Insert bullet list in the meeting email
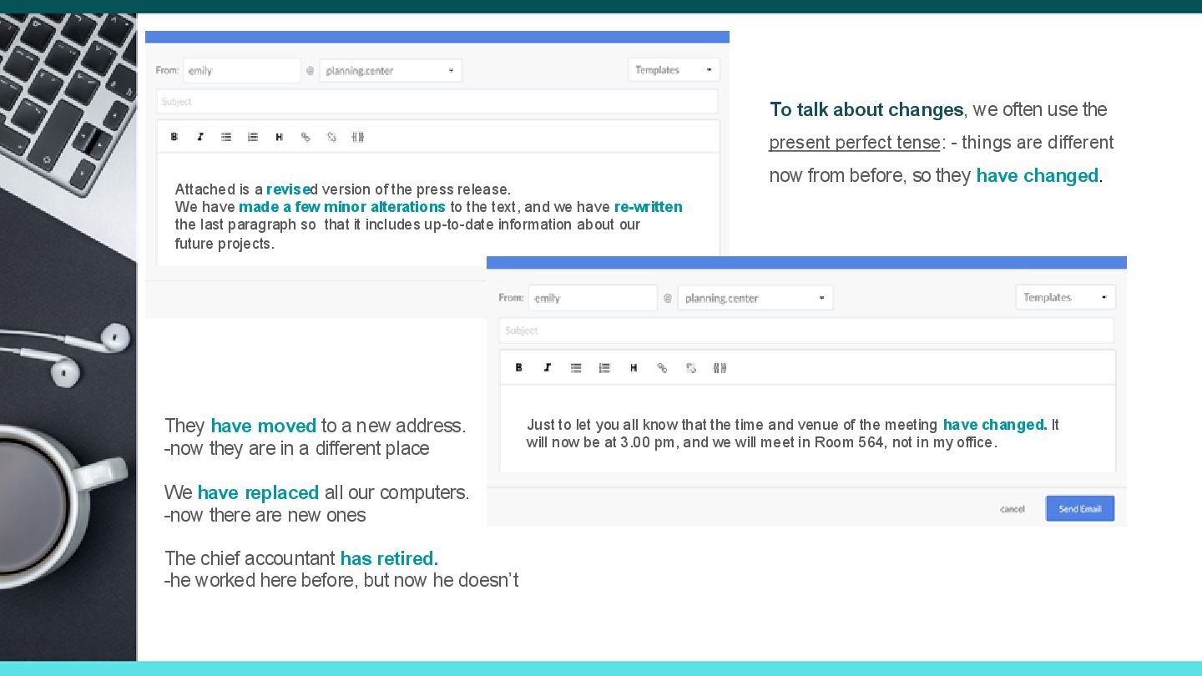 [576, 367]
